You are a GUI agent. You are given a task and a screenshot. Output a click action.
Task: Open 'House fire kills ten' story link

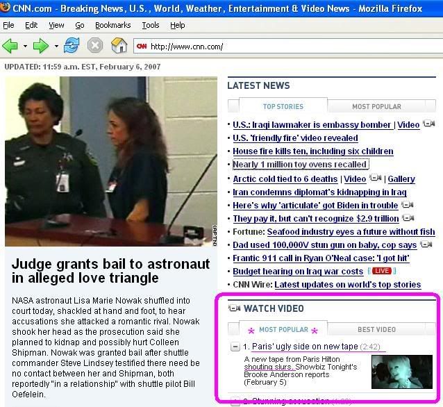[312, 151]
